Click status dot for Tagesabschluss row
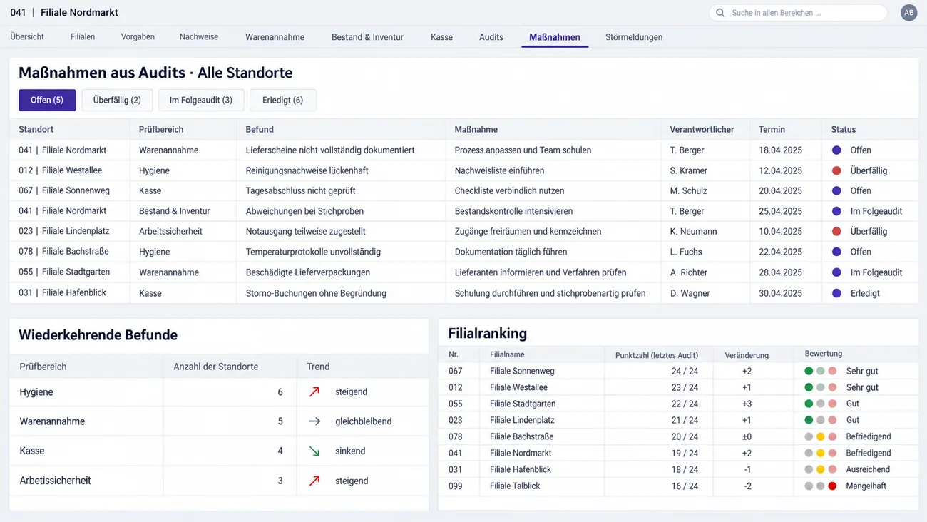927x522 pixels. (x=836, y=190)
